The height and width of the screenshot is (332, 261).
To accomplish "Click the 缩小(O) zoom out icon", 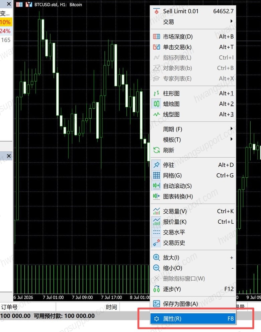I will [x=156, y=268].
